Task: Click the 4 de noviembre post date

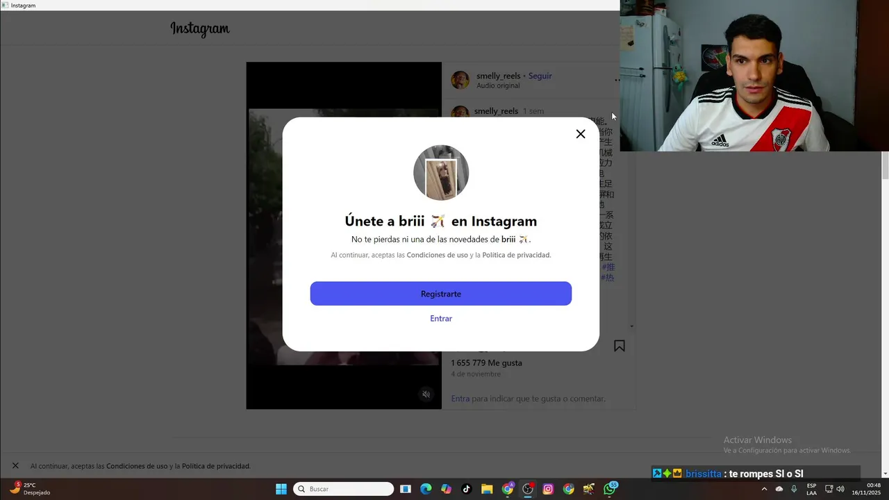Action: 476,374
